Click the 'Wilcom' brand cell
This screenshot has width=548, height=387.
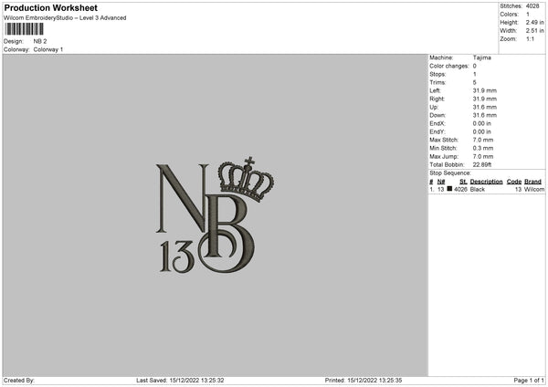[534, 189]
